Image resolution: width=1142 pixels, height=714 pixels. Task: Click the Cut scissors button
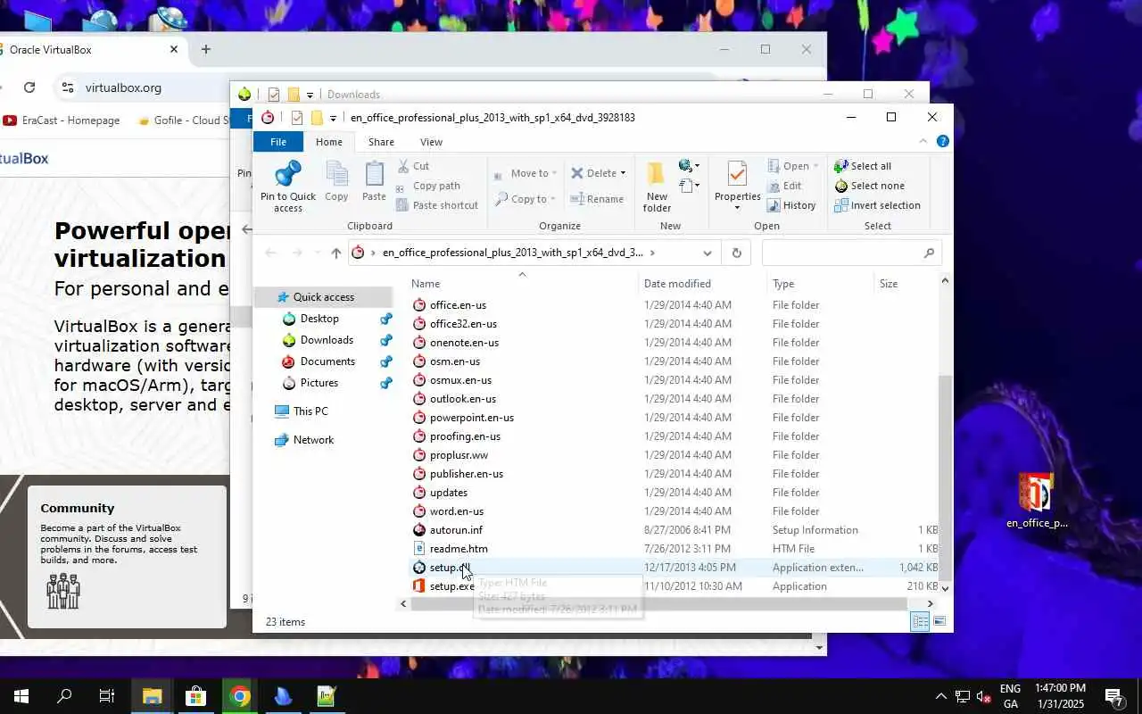tap(413, 166)
